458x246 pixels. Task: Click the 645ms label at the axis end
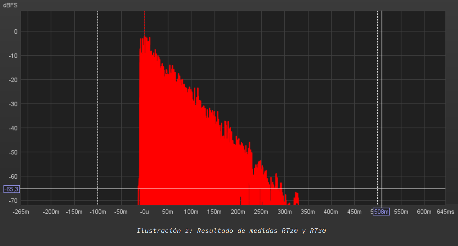click(445, 212)
